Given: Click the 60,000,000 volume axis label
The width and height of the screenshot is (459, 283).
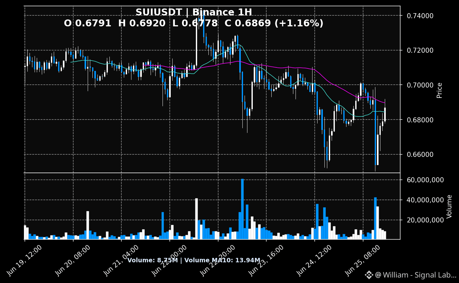Looking at the screenshot, I should [425, 180].
